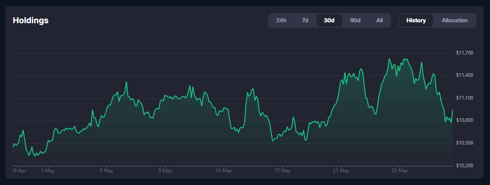Show the 90d holdings range
The image size is (490, 185).
click(355, 20)
